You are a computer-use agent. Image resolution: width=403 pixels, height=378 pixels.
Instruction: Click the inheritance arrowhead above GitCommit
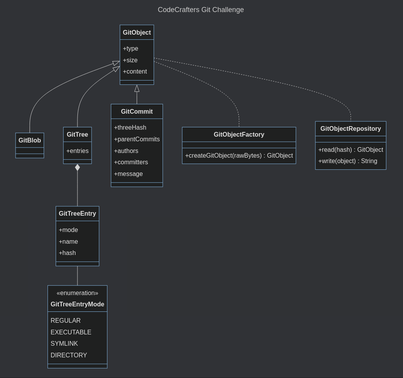click(x=137, y=88)
